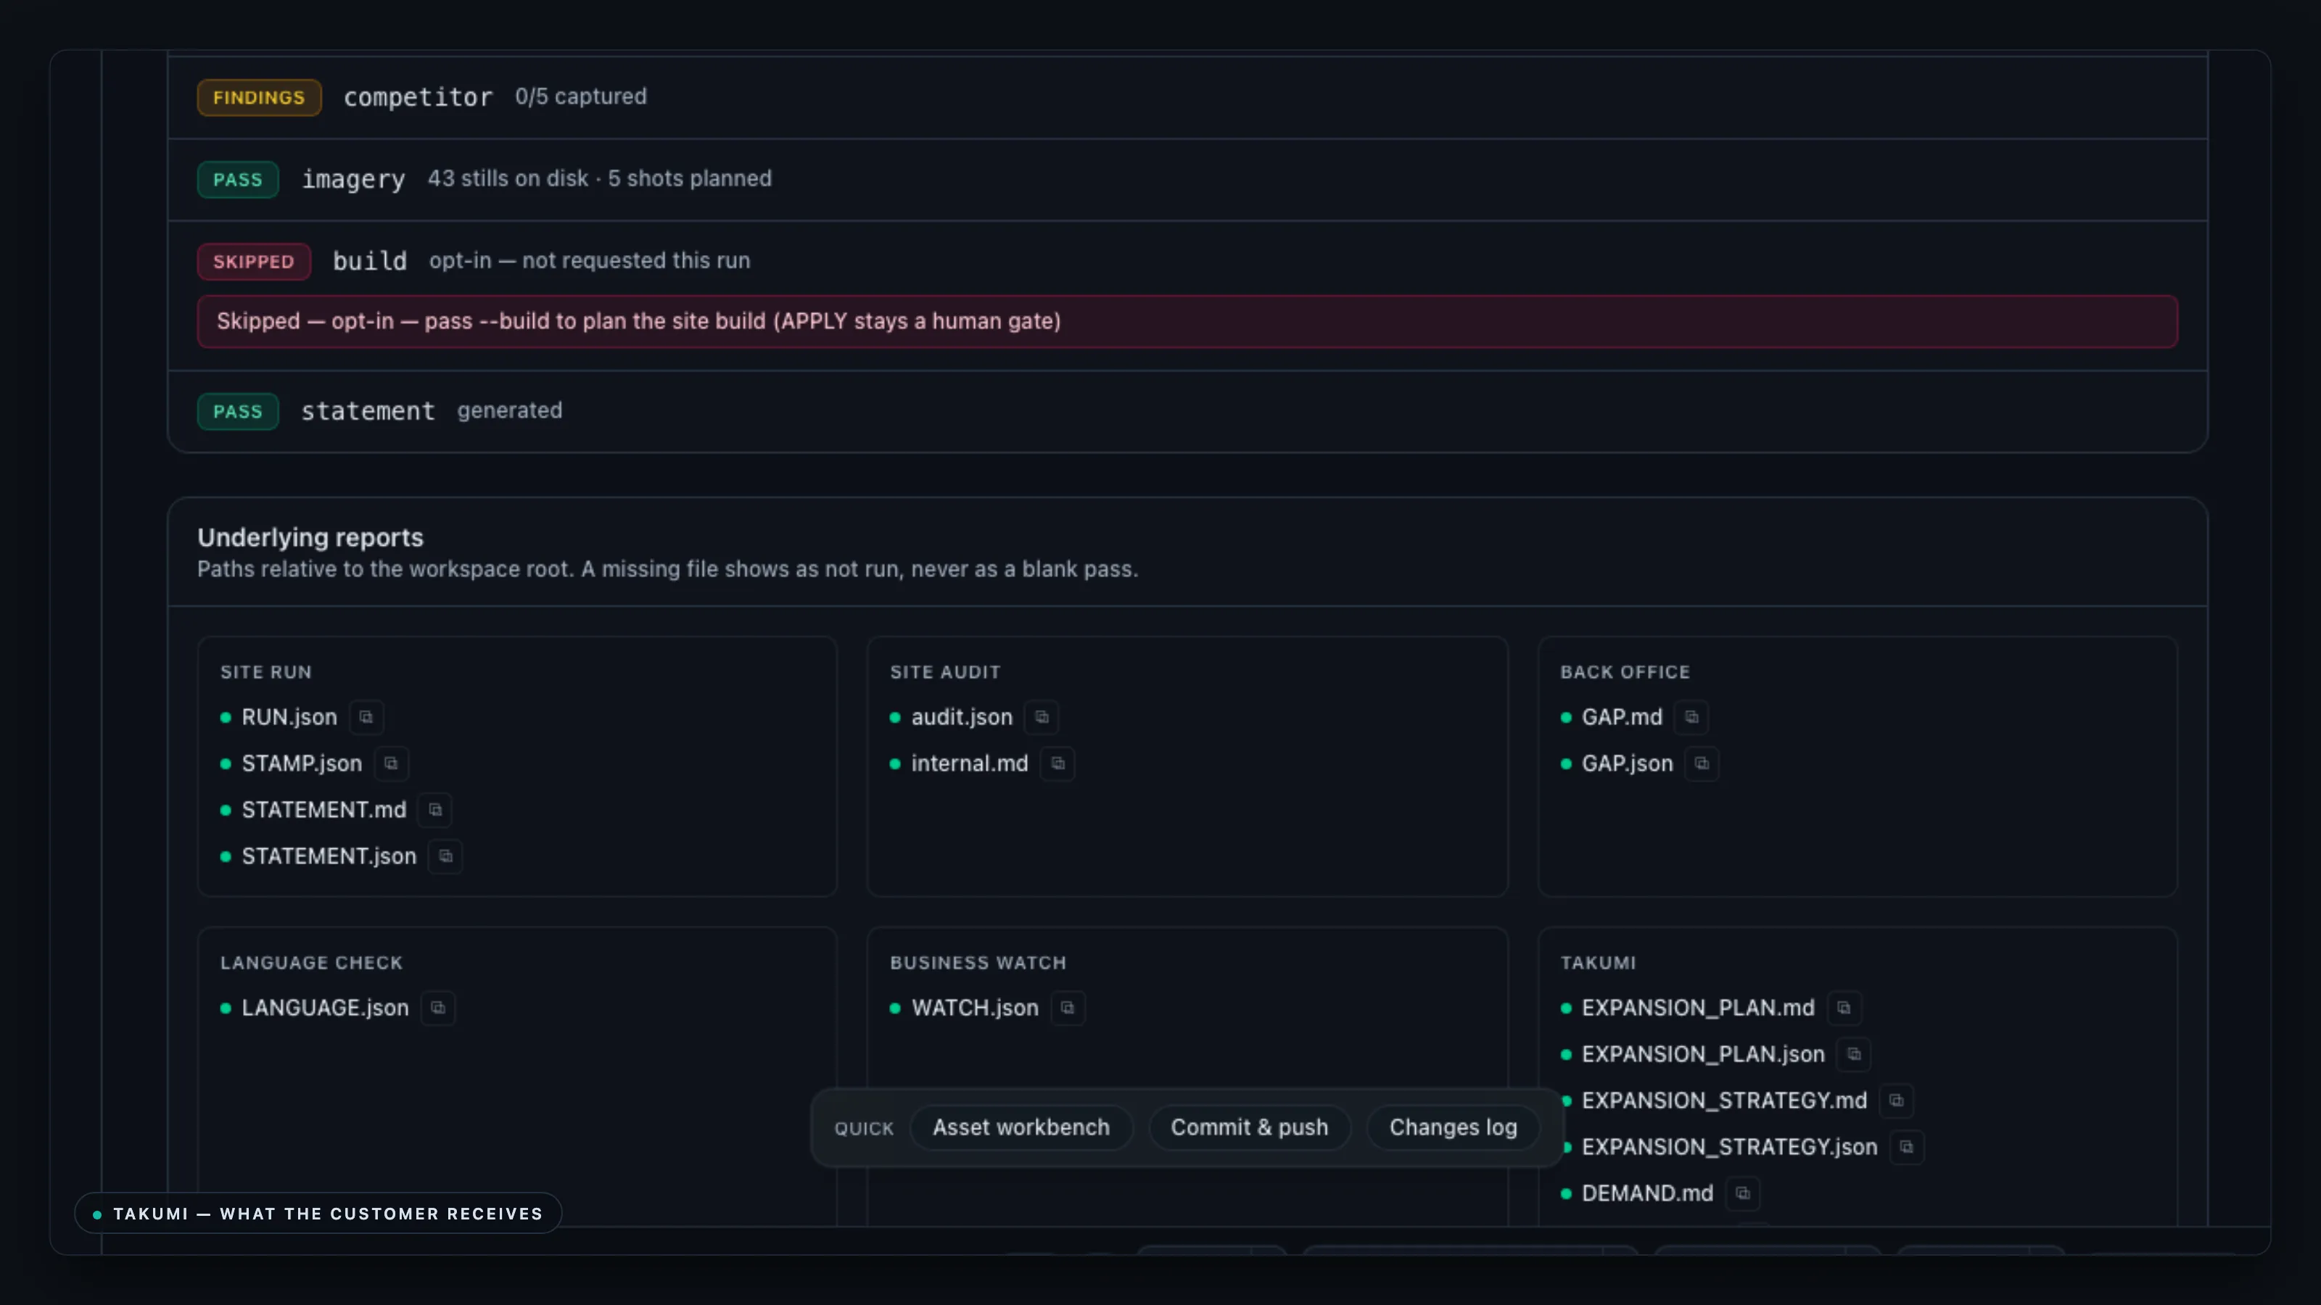Viewport: 2321px width, 1305px height.
Task: Click the Takumi customer receives pill
Action: pyautogui.click(x=318, y=1213)
